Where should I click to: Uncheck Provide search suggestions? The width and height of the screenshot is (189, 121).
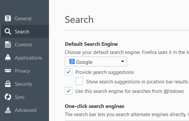[68, 72]
